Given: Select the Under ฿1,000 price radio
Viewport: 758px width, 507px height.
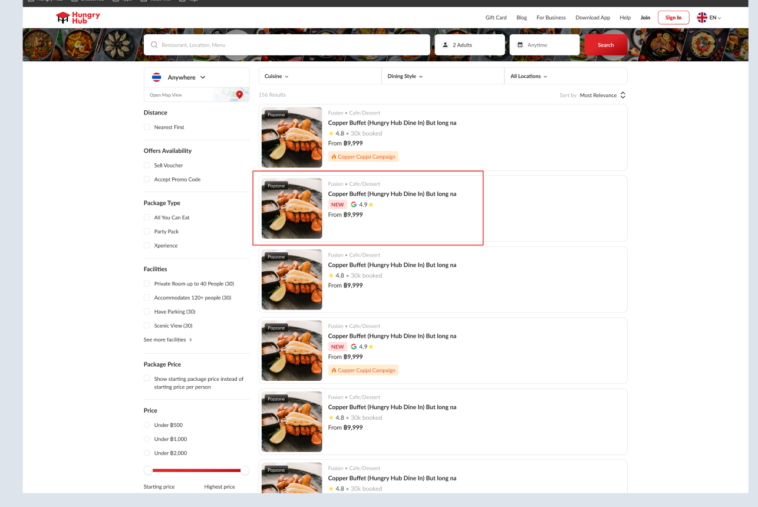Looking at the screenshot, I should (147, 439).
